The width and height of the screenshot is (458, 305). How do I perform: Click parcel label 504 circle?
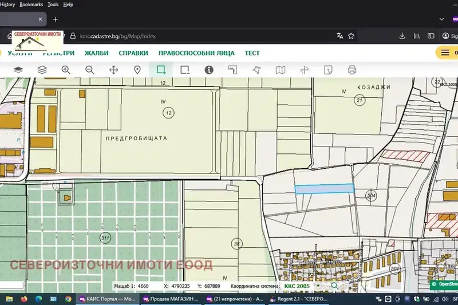coord(371,195)
